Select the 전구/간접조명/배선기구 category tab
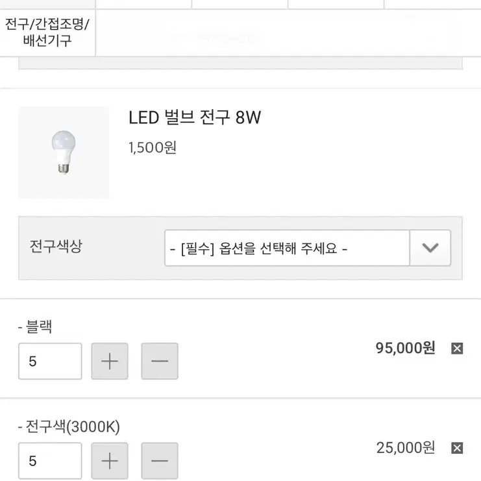This screenshot has height=481, width=481. (x=47, y=32)
